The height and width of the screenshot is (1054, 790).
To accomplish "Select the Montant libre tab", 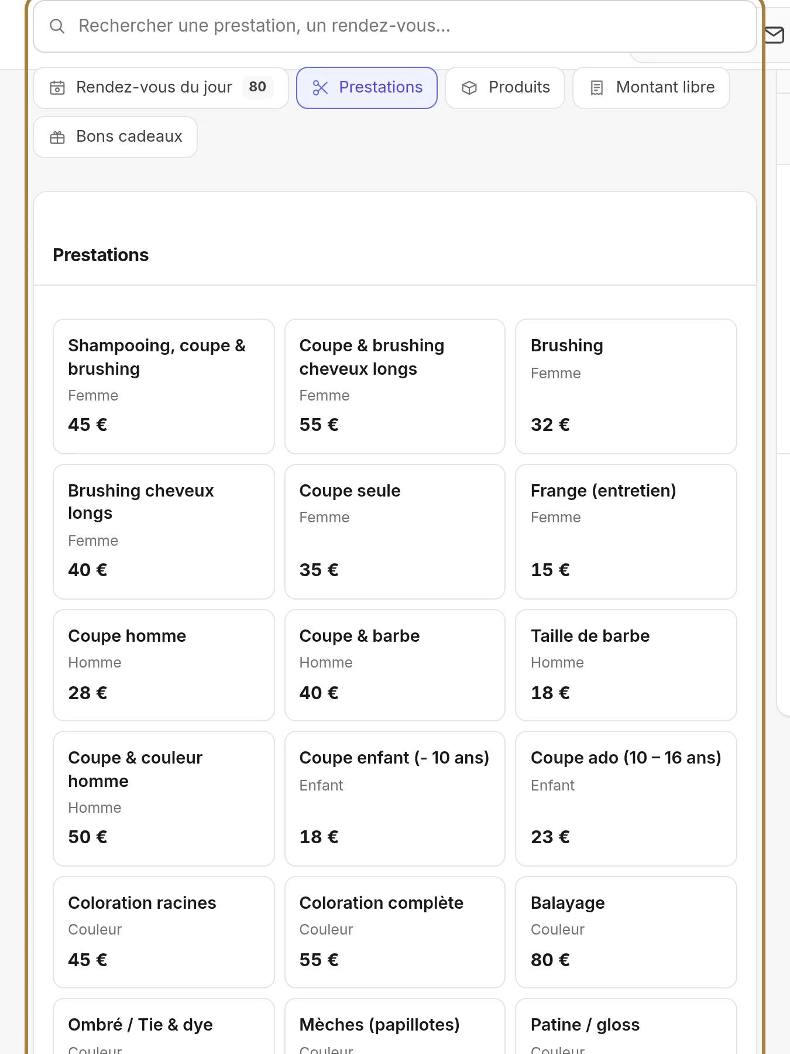I will 651,88.
